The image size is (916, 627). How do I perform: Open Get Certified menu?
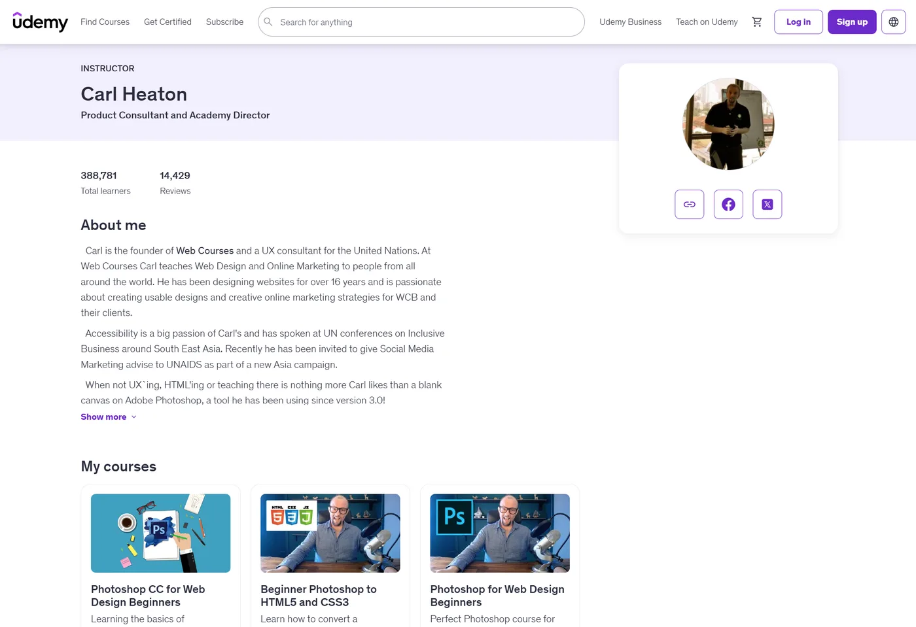tap(167, 22)
